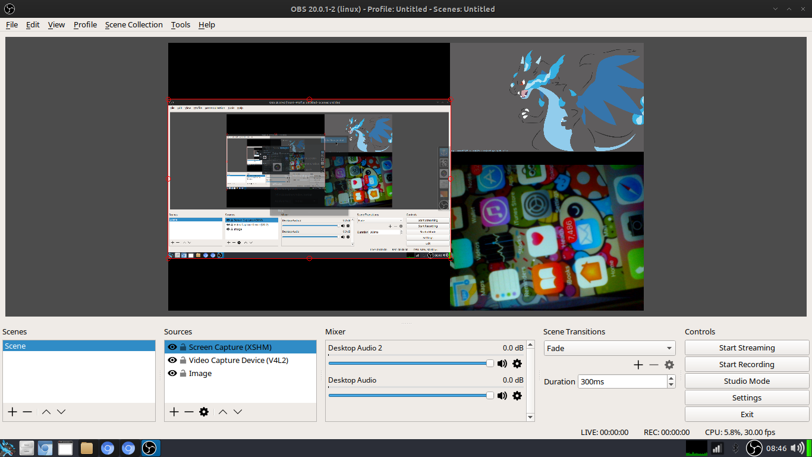Unlock the Video Capture Device padlock icon
The image size is (812, 457).
coord(182,360)
